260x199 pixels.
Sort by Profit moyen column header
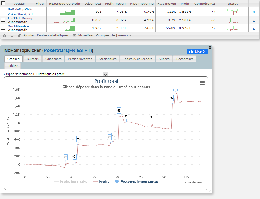[115, 4]
